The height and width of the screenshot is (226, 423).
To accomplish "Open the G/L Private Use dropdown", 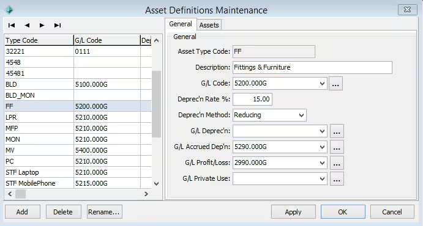I will pyautogui.click(x=322, y=178).
